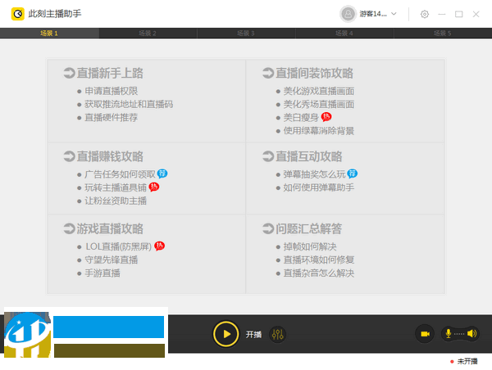The height and width of the screenshot is (370, 492).
Task: Switch to the 场景 2 tab
Action: [x=148, y=34]
